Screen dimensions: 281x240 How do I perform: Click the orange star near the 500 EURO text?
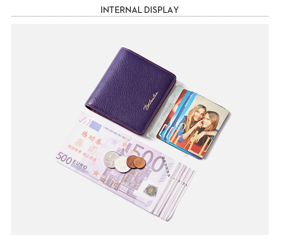[96, 173]
